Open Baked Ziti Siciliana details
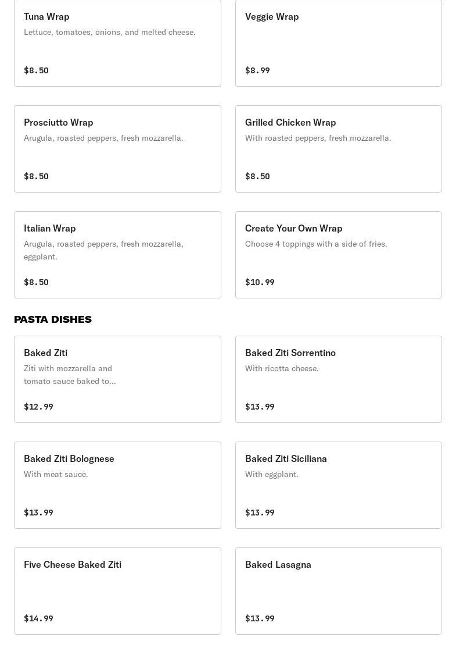 click(338, 485)
